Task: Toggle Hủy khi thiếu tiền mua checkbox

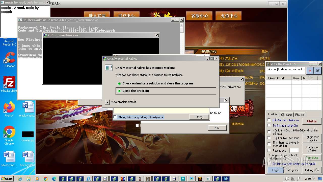Action: (269, 138)
